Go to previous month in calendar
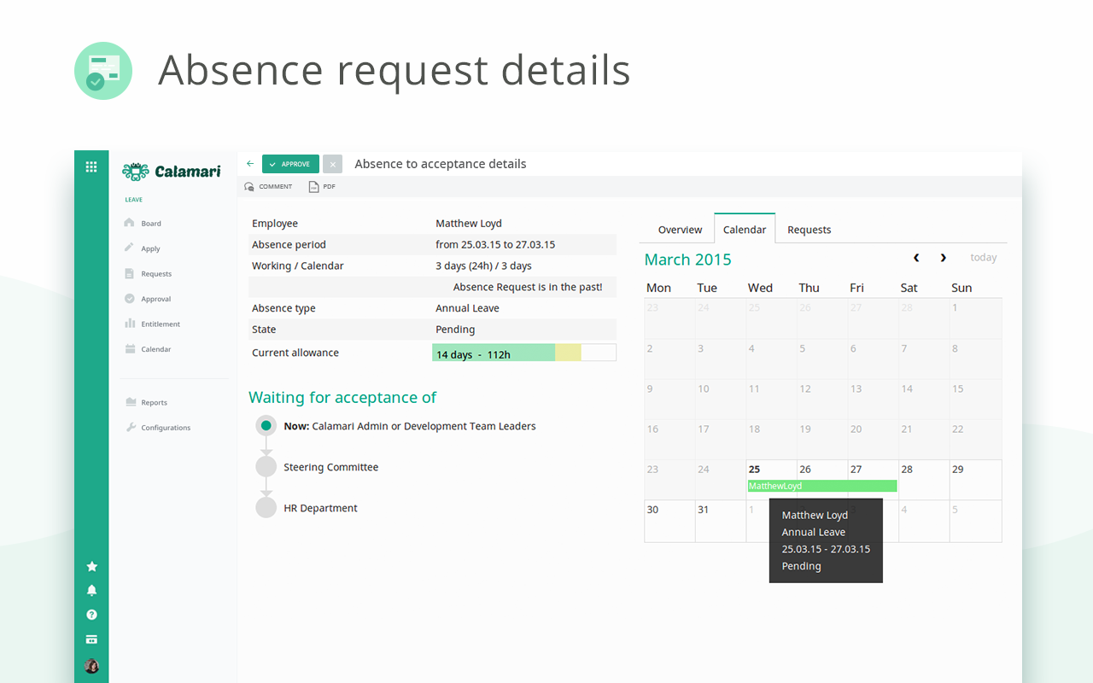 pos(916,258)
